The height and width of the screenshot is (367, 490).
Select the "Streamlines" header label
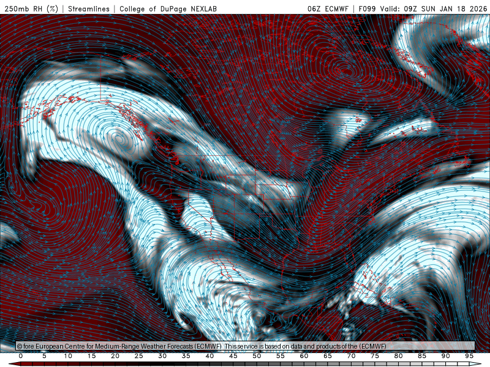[89, 9]
